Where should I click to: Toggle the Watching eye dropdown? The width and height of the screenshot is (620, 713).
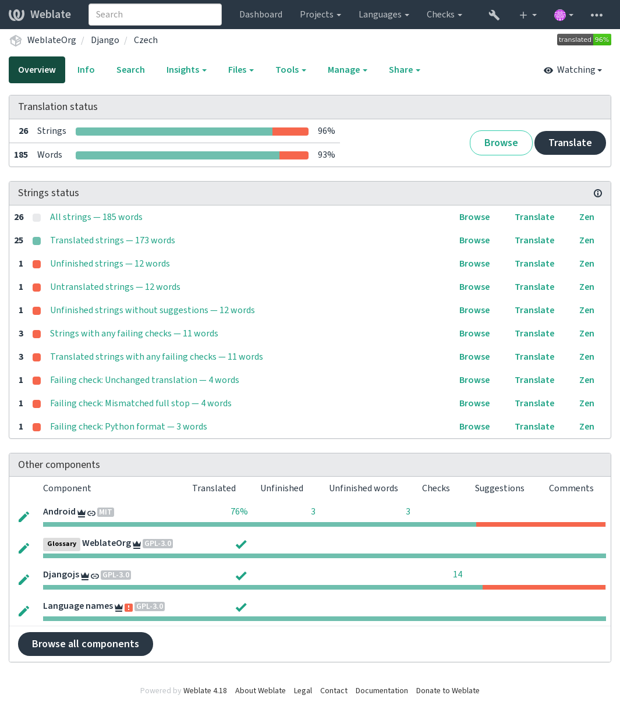572,70
